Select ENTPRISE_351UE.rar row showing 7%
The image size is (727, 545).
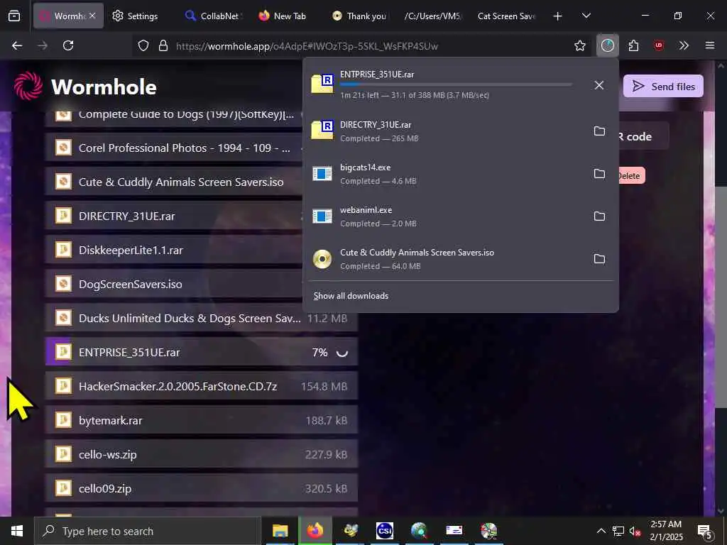point(201,352)
